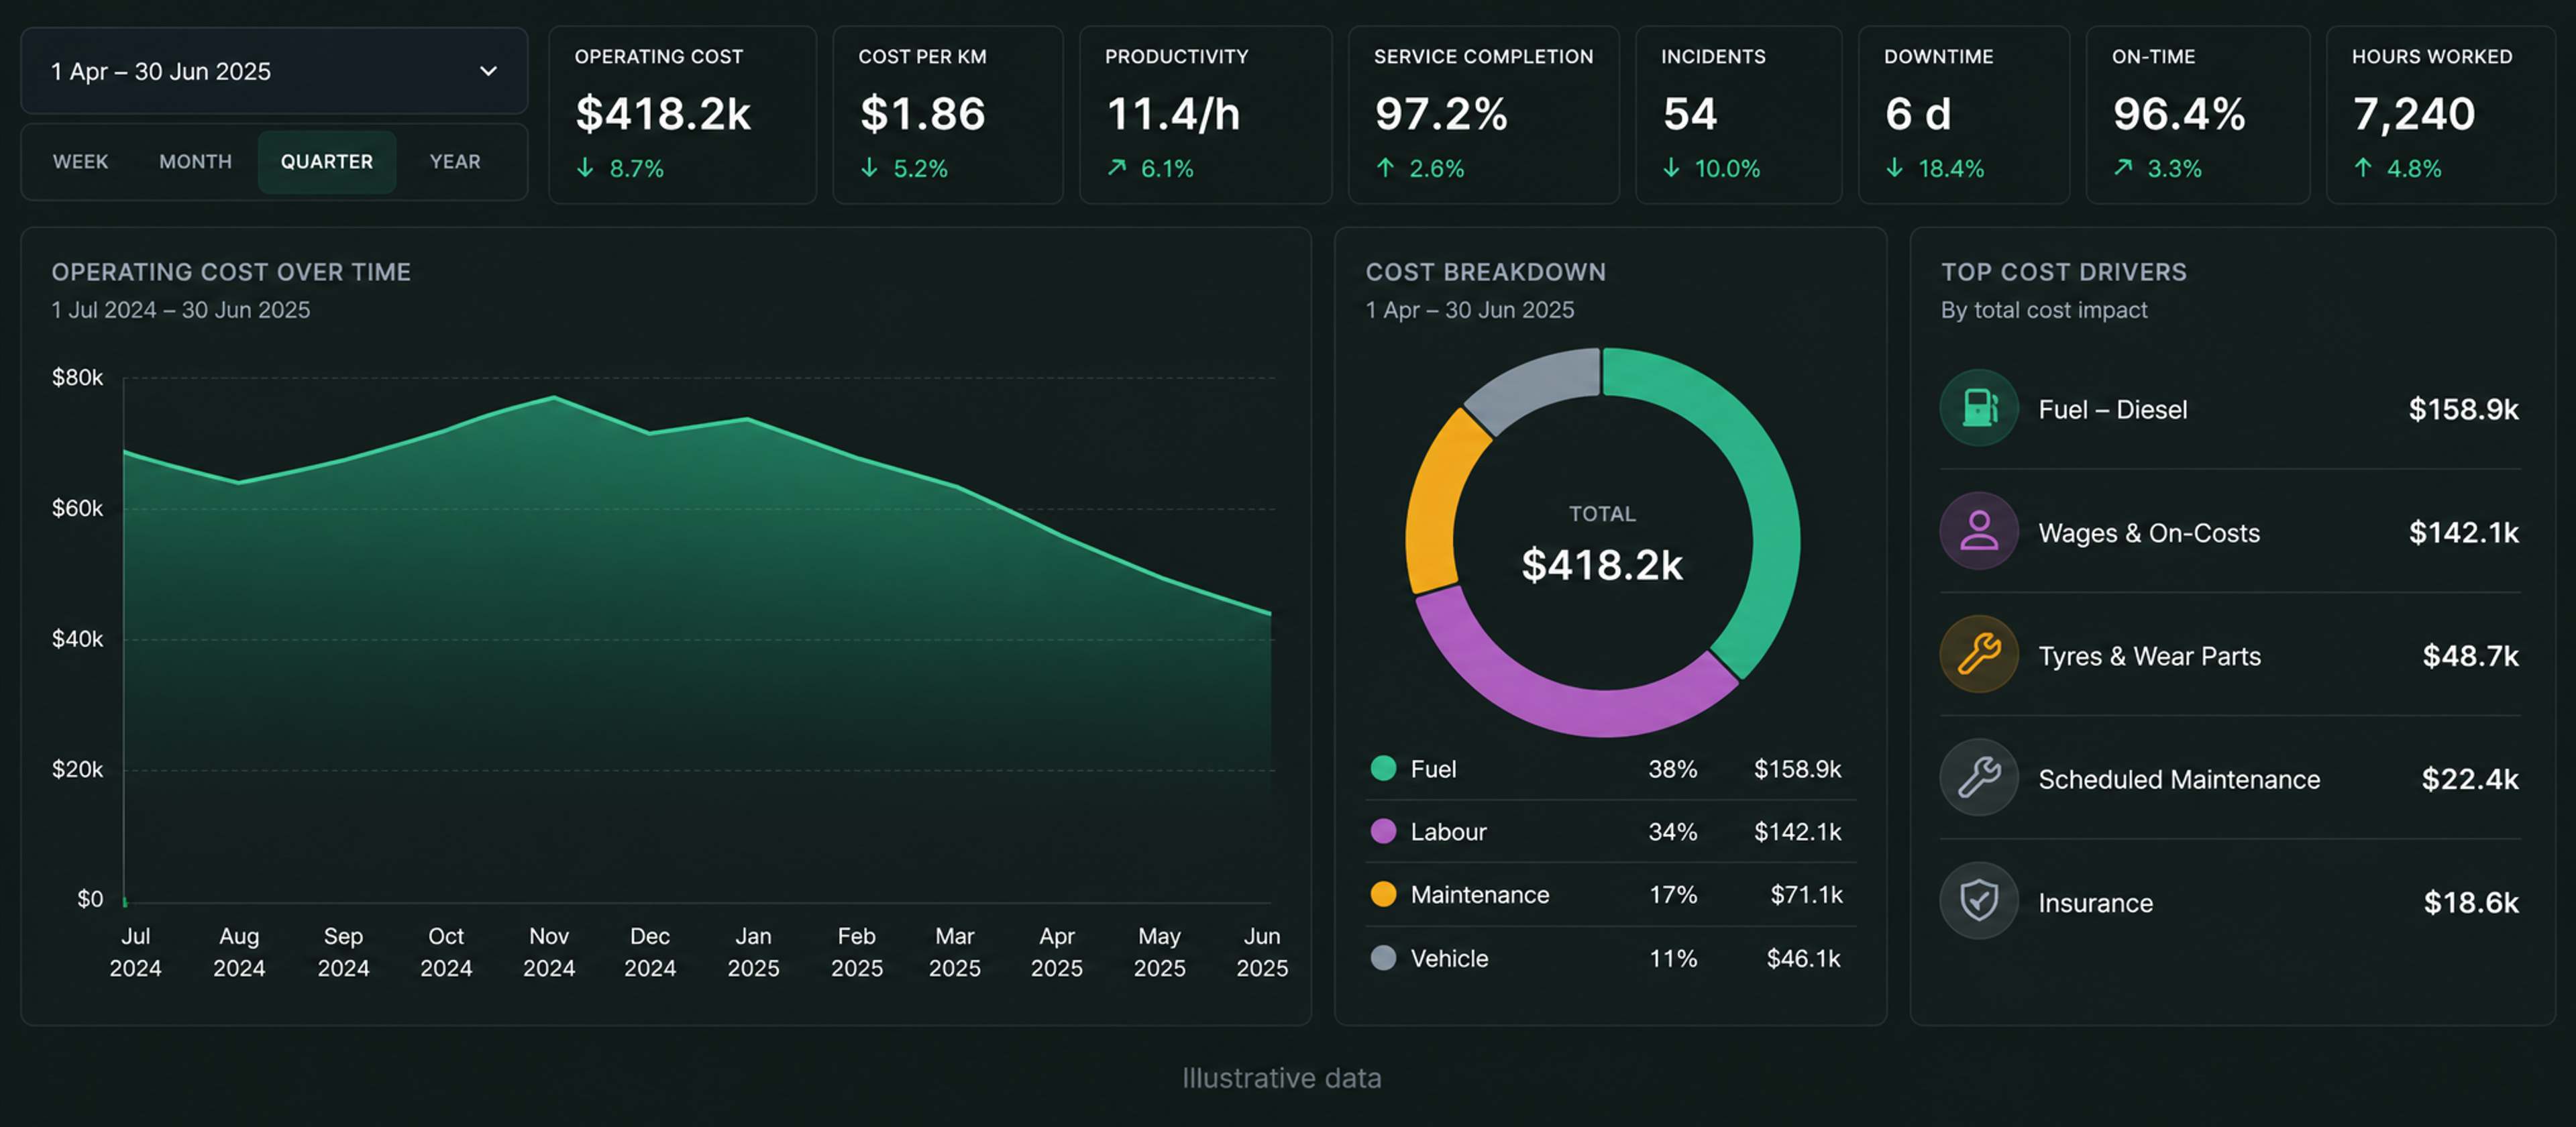The width and height of the screenshot is (2576, 1127).
Task: Click the Fuel – Diesel pump icon
Action: [x=1978, y=408]
